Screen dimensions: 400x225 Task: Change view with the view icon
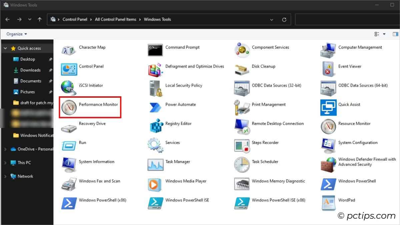[377, 34]
